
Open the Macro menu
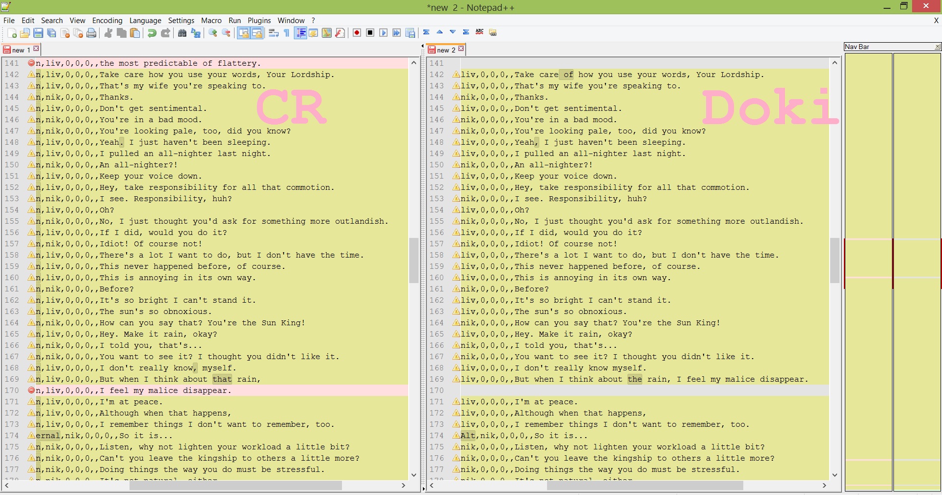tap(211, 21)
